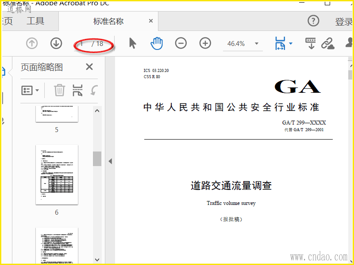Click thumbnail panel scroll down arrow

(x=97, y=260)
